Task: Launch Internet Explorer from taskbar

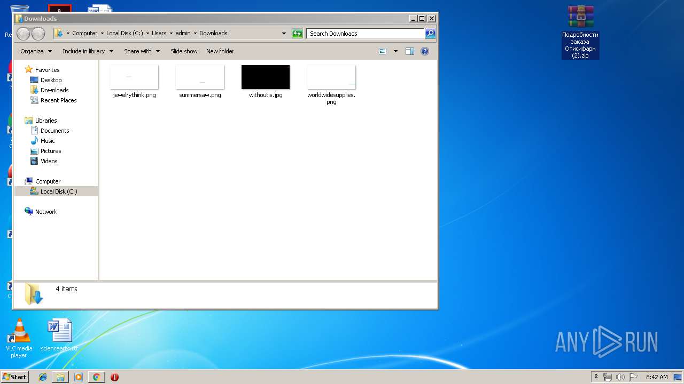Action: [x=43, y=377]
